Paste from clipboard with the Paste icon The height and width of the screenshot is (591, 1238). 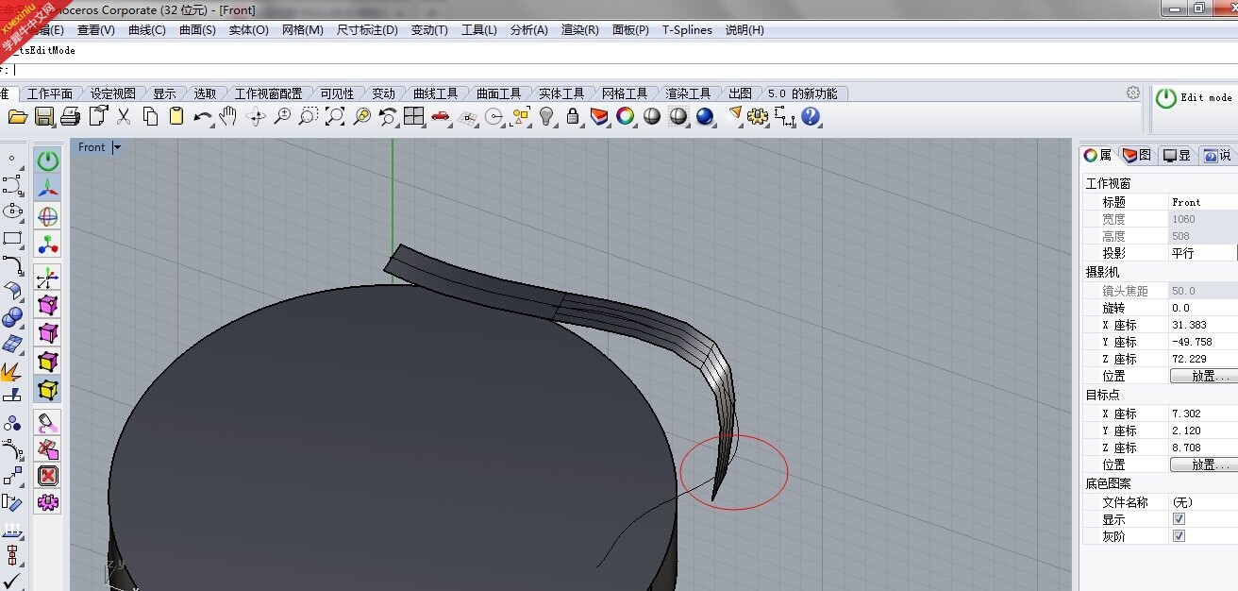(x=176, y=116)
